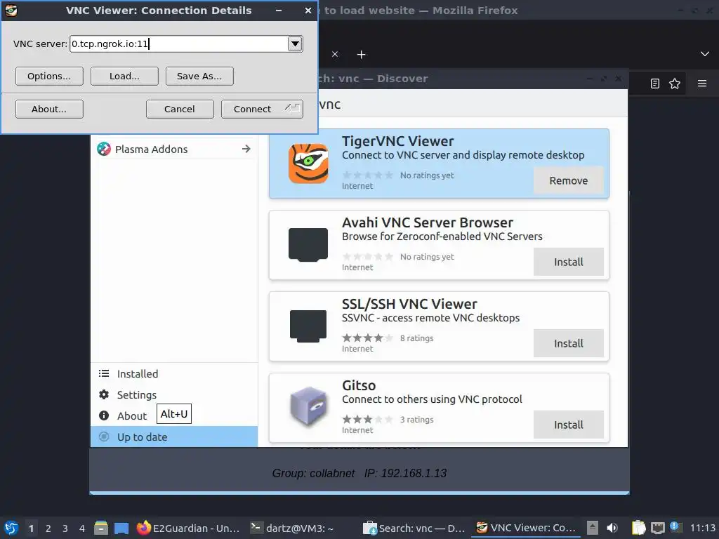Click the About info icon in Discover sidebar
Screen dimensions: 719x539
(104, 415)
